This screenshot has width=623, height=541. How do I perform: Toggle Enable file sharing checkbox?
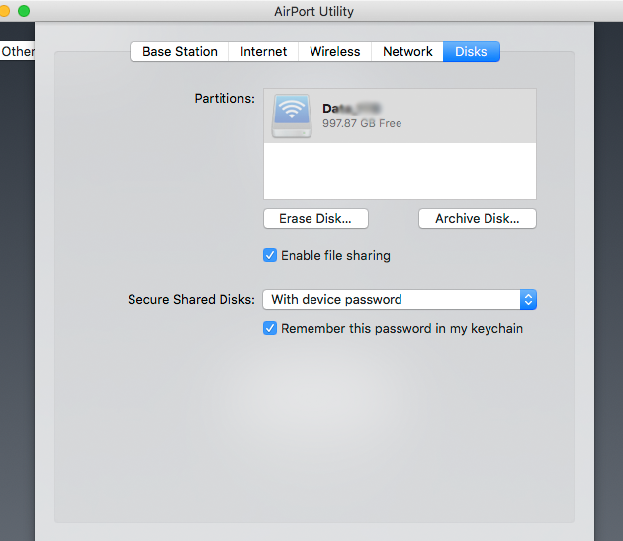click(270, 255)
